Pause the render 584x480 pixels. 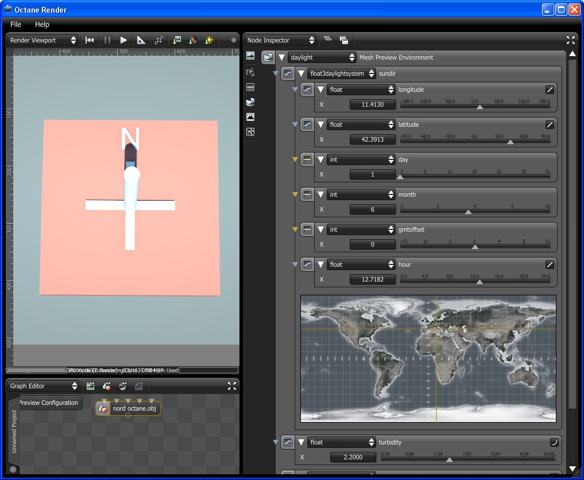click(107, 40)
